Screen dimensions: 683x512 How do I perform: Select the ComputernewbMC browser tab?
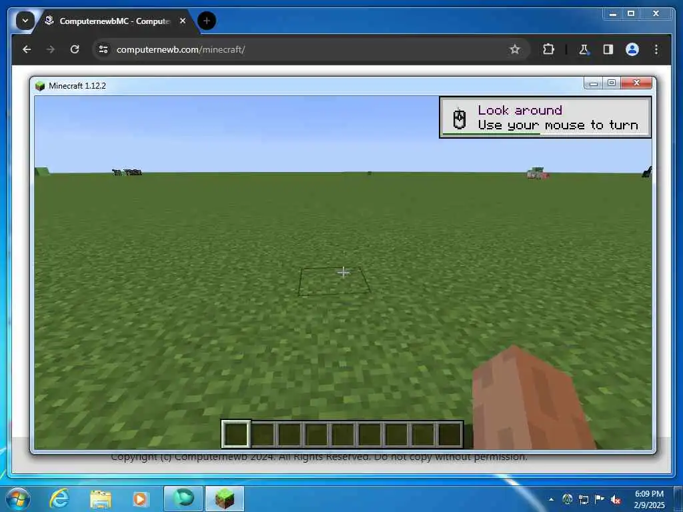pyautogui.click(x=114, y=21)
